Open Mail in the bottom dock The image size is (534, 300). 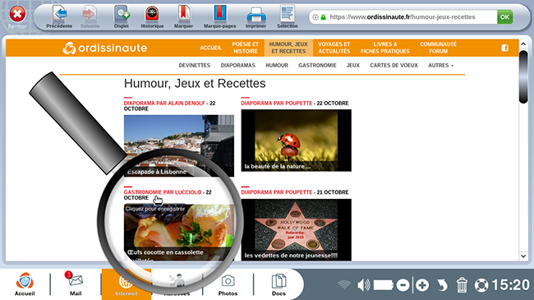[x=76, y=284]
